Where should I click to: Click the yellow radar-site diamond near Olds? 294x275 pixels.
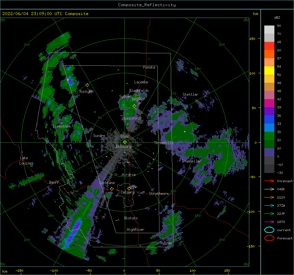(x=125, y=142)
